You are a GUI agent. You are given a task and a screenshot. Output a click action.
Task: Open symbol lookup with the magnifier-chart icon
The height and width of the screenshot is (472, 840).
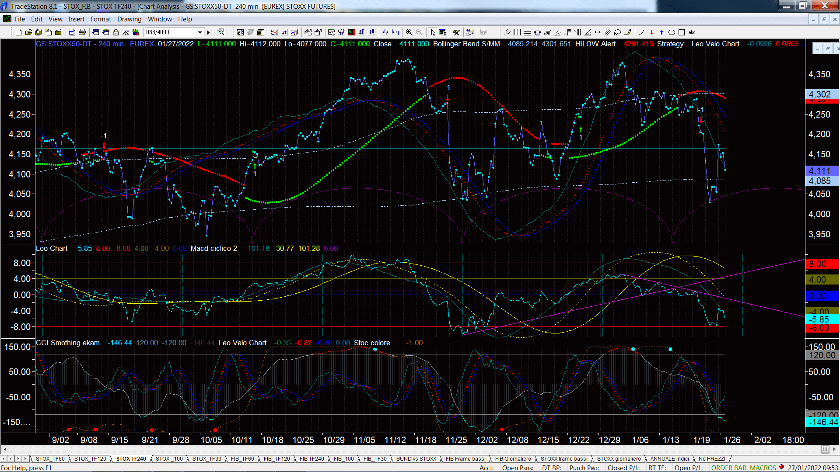point(220,32)
